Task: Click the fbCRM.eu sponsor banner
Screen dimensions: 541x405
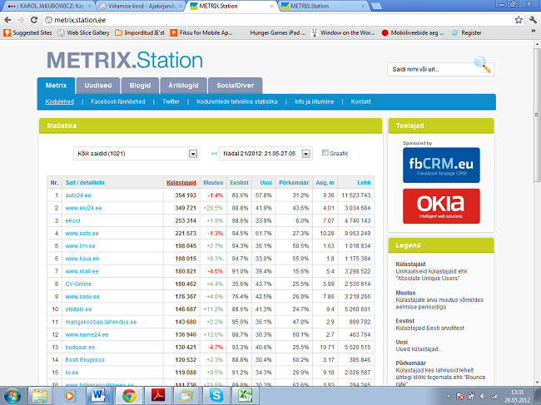Action: click(435, 165)
